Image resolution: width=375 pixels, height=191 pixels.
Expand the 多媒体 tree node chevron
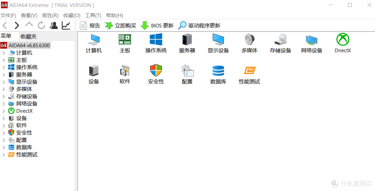[x=3, y=89]
